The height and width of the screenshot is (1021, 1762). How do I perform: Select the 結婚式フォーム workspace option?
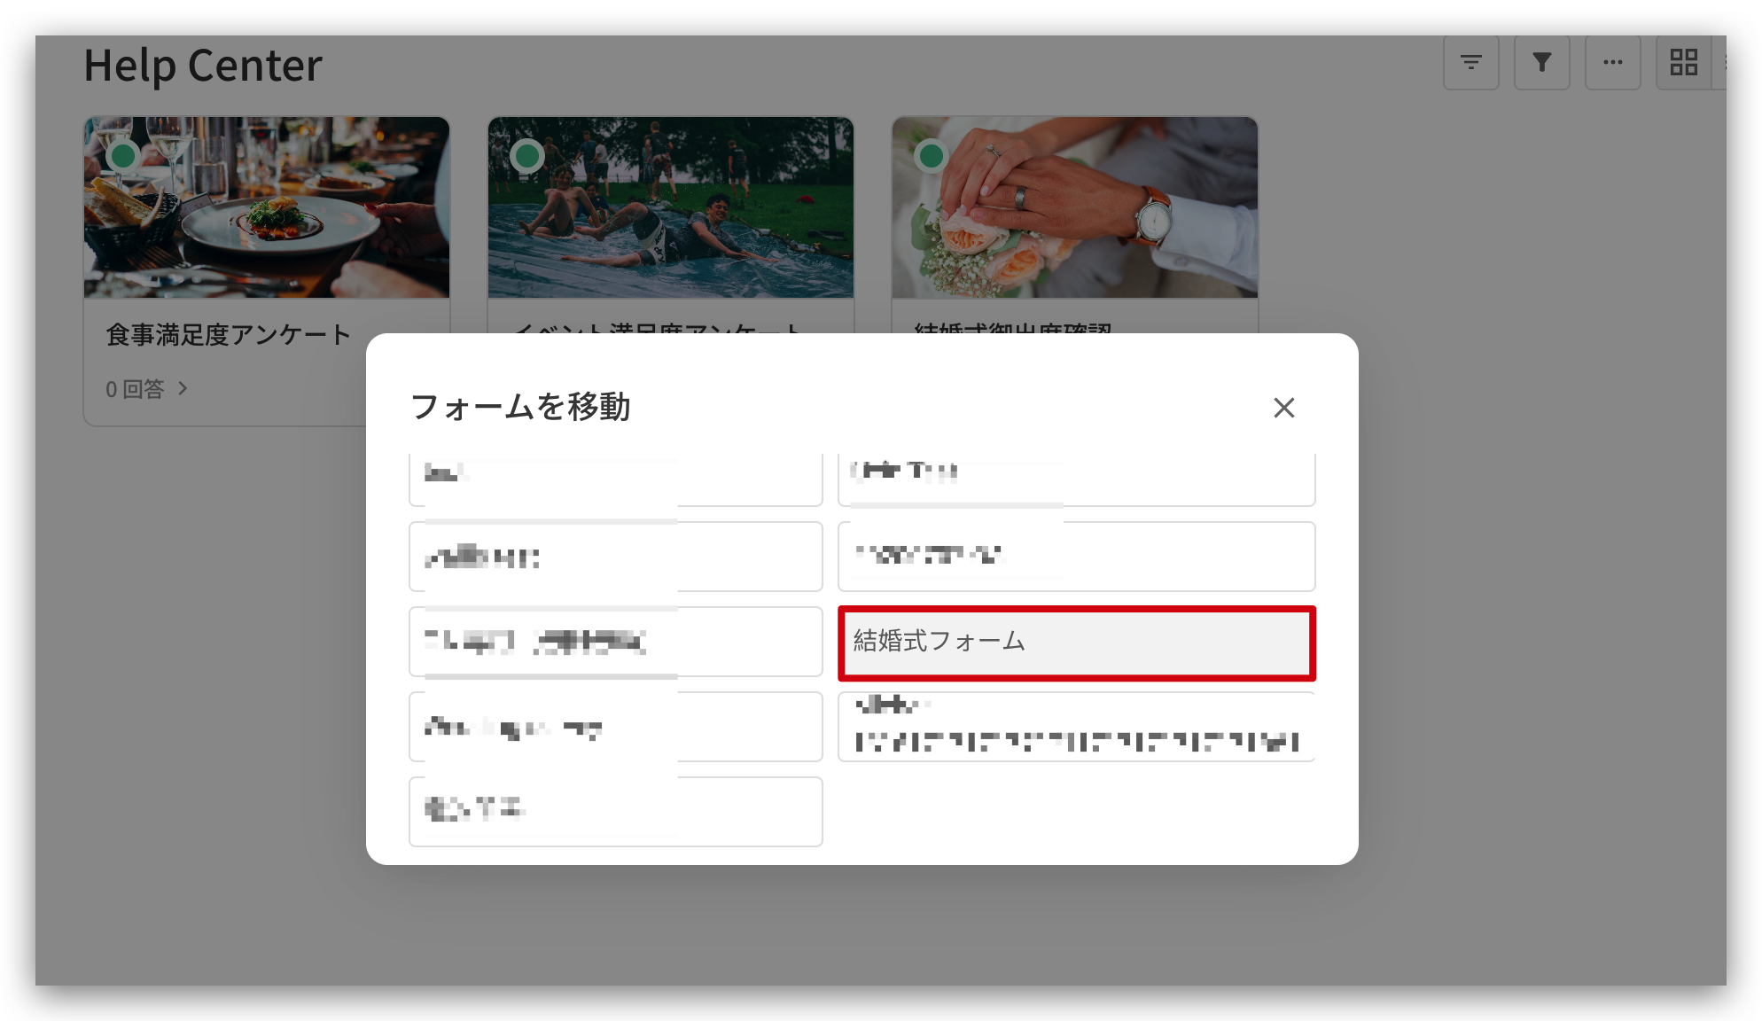pyautogui.click(x=1076, y=643)
